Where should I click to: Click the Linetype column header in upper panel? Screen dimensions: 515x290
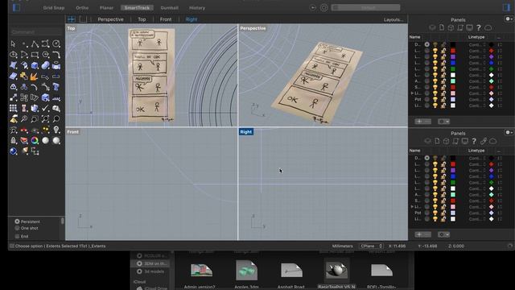pos(476,37)
